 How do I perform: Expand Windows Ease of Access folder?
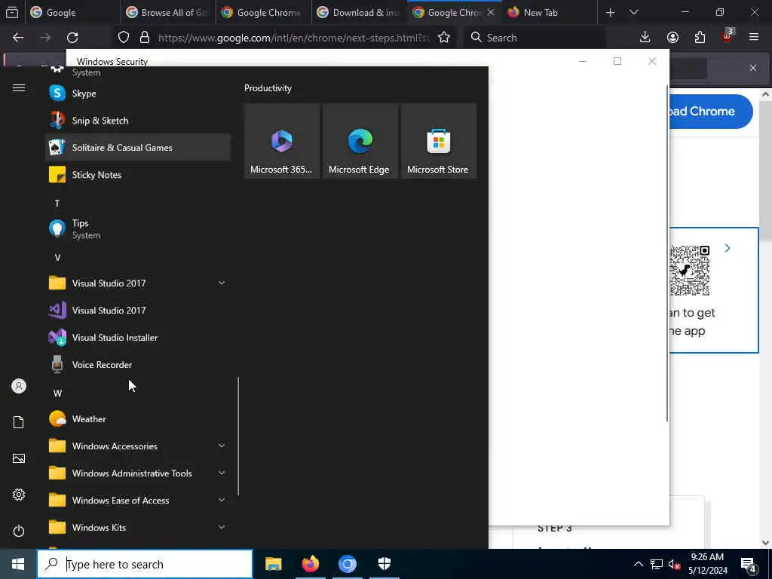tap(138, 501)
